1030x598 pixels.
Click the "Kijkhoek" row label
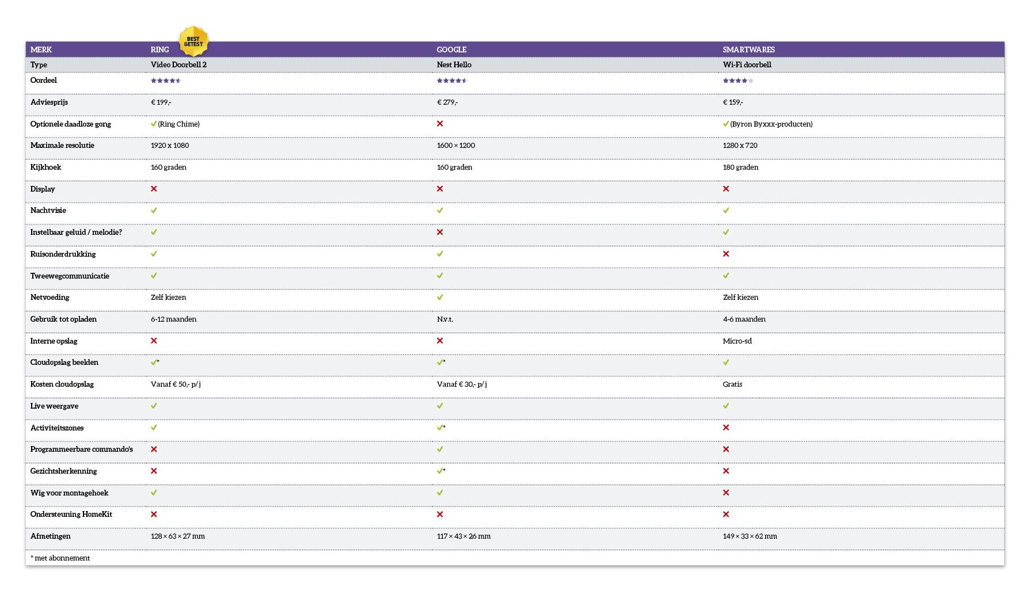(x=45, y=167)
